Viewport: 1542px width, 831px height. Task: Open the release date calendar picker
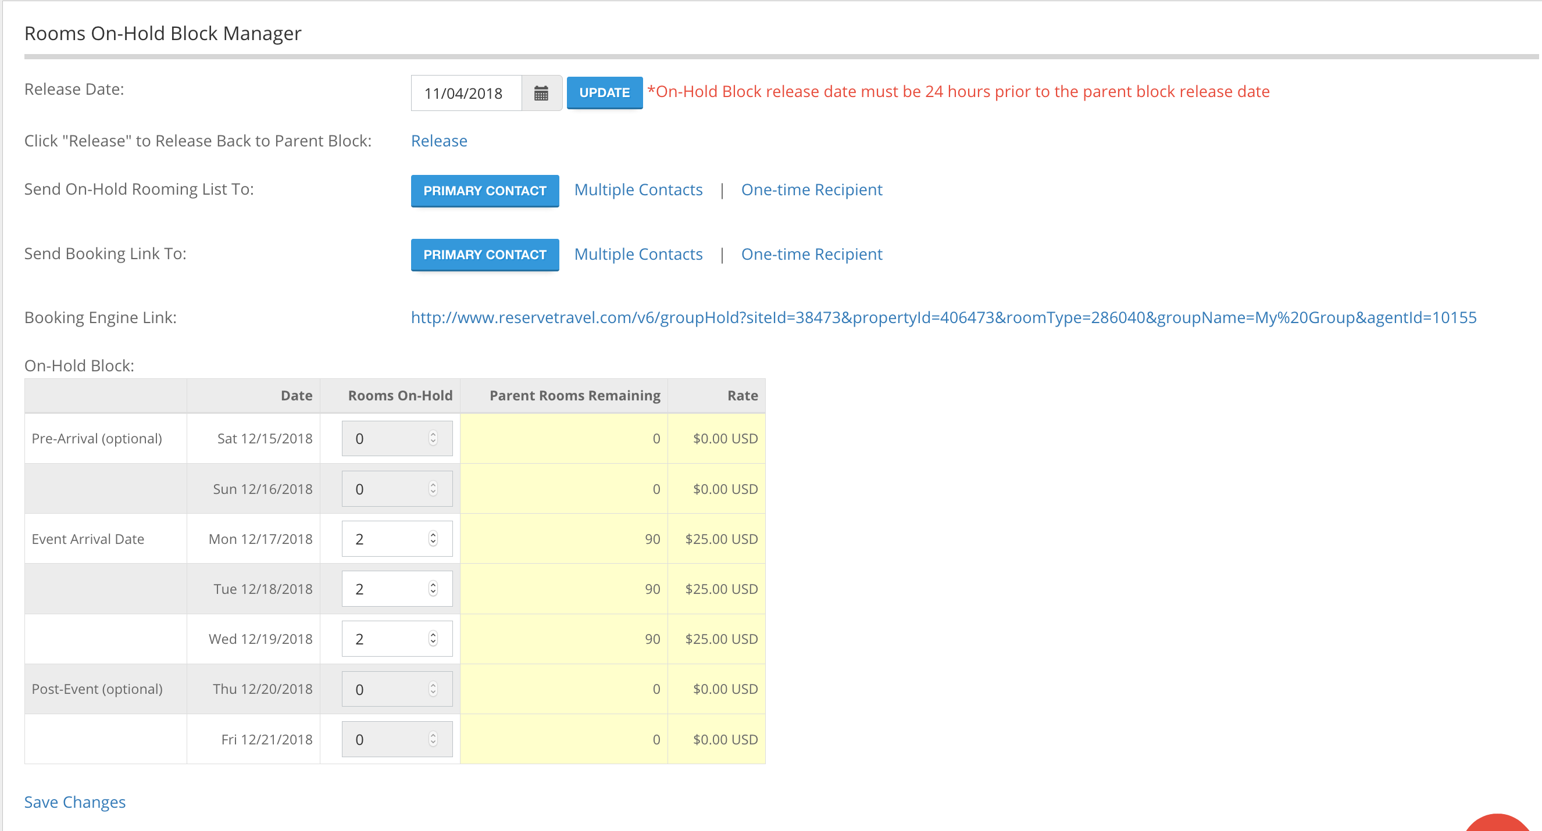[541, 94]
